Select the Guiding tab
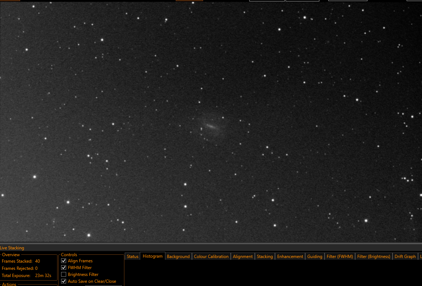This screenshot has width=422, height=286. [315, 257]
